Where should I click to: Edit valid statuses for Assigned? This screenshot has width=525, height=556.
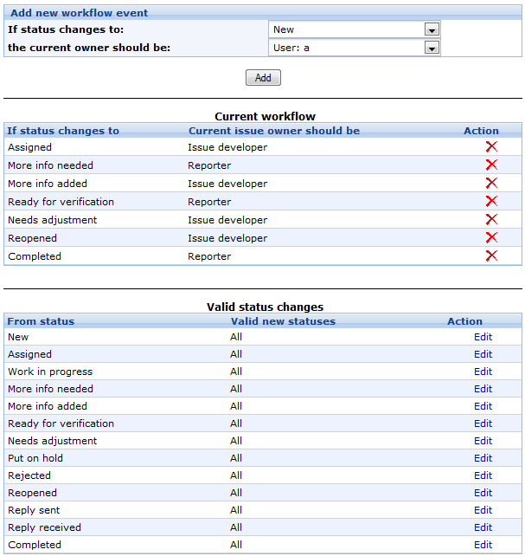483,354
